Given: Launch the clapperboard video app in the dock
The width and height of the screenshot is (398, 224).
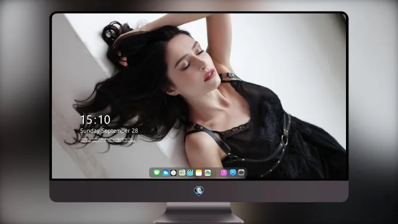Looking at the screenshot, I should 190,173.
